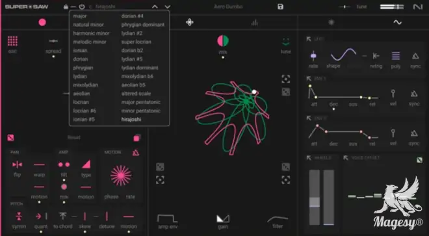The image size is (429, 236).
Task: Go to next preset with down chevron
Action: [168, 7]
